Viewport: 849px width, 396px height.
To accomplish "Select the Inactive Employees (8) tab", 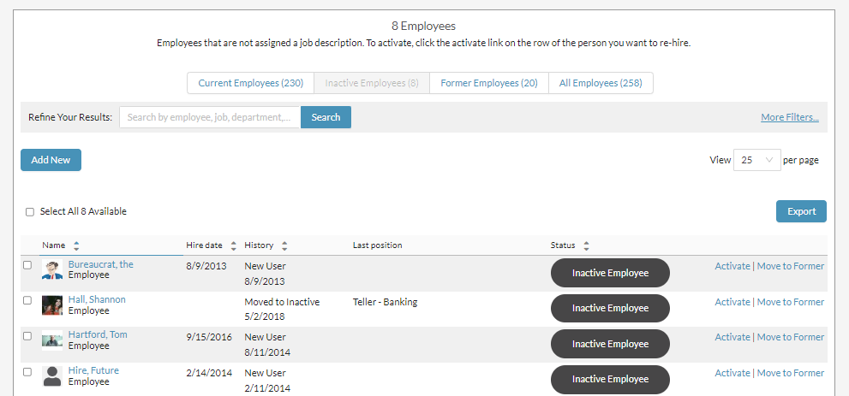I will tap(372, 83).
